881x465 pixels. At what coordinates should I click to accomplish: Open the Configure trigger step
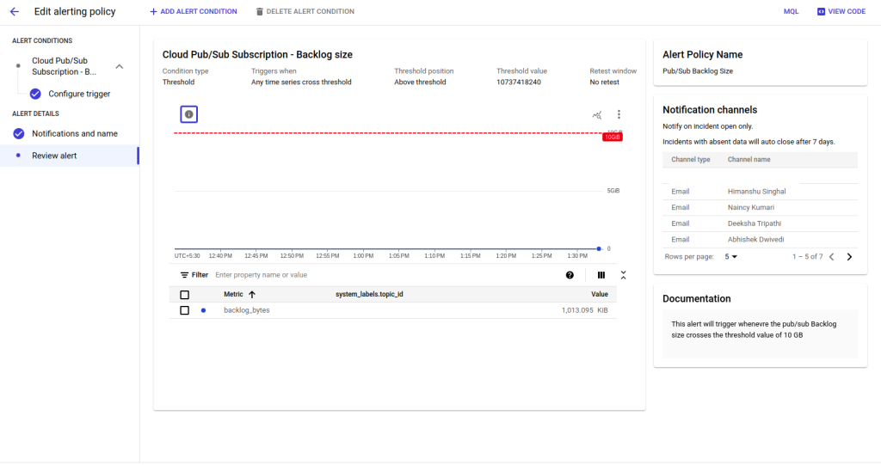point(79,94)
